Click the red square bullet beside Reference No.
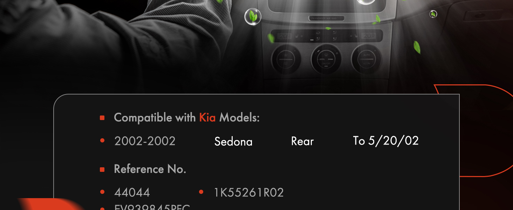This screenshot has height=210, width=513. point(102,170)
